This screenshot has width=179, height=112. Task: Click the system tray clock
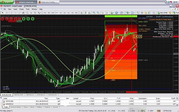[175, 2]
